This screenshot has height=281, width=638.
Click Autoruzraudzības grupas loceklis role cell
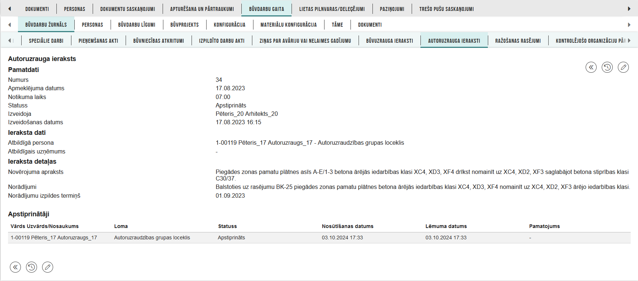pos(152,238)
